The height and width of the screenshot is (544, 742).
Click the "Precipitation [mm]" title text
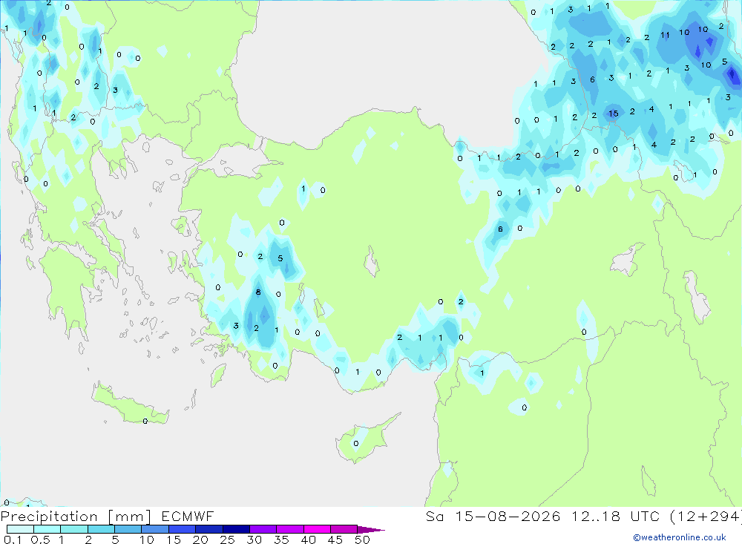[76, 517]
